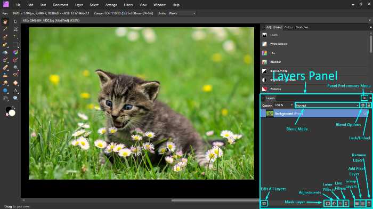Select the Crop tool
373x209 pixels.
pyautogui.click(x=15, y=29)
